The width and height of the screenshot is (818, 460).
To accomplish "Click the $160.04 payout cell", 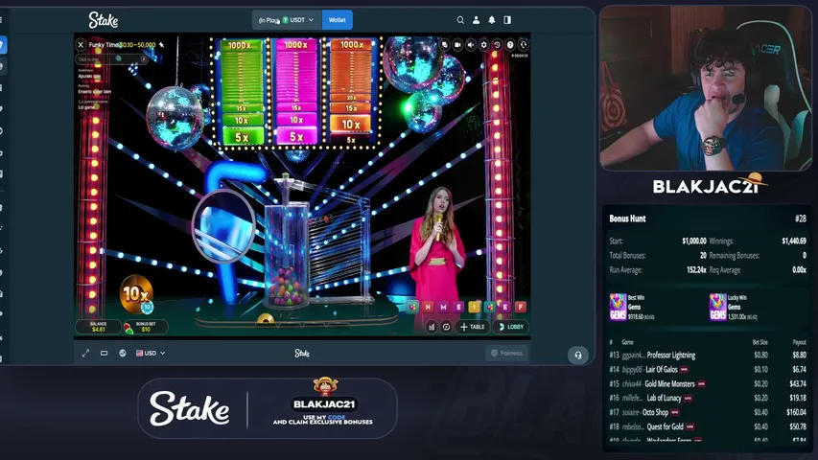I will [x=796, y=412].
